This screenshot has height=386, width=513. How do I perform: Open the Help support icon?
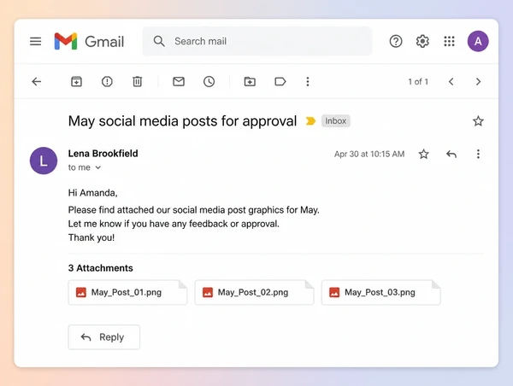pyautogui.click(x=396, y=41)
